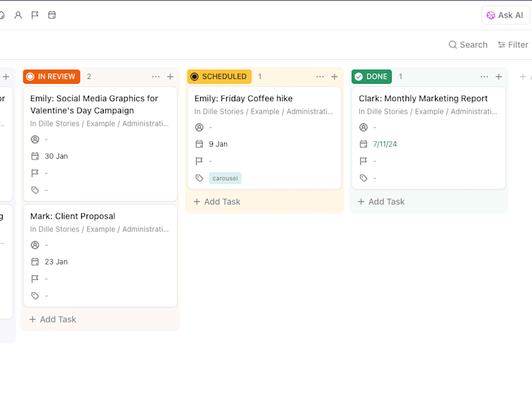Image resolution: width=532 pixels, height=399 pixels.
Task: Set assignee on Monthly Marketing Report card
Action: tap(363, 127)
